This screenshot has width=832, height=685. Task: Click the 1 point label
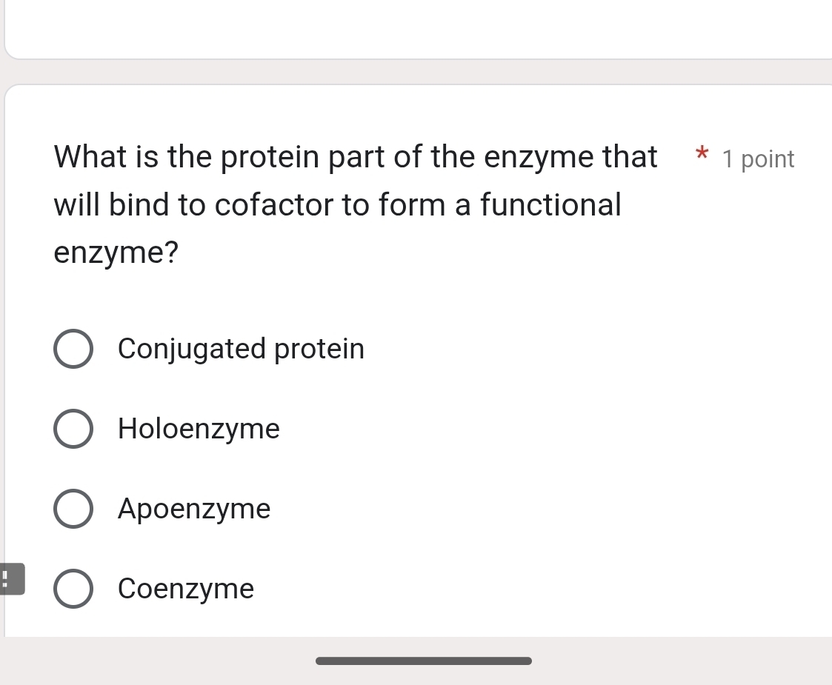pos(757,158)
